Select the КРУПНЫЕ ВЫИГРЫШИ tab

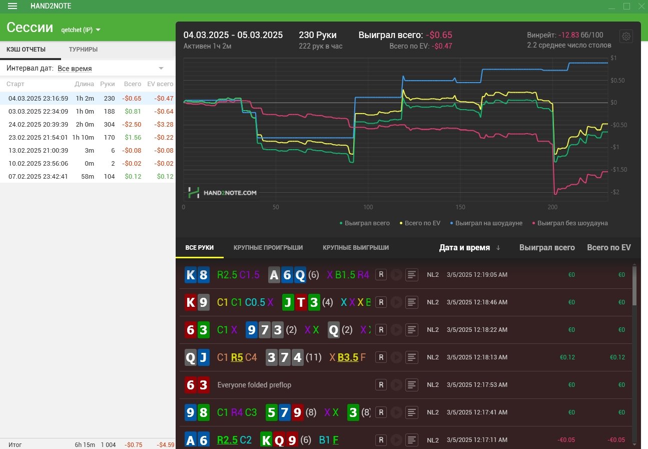356,248
